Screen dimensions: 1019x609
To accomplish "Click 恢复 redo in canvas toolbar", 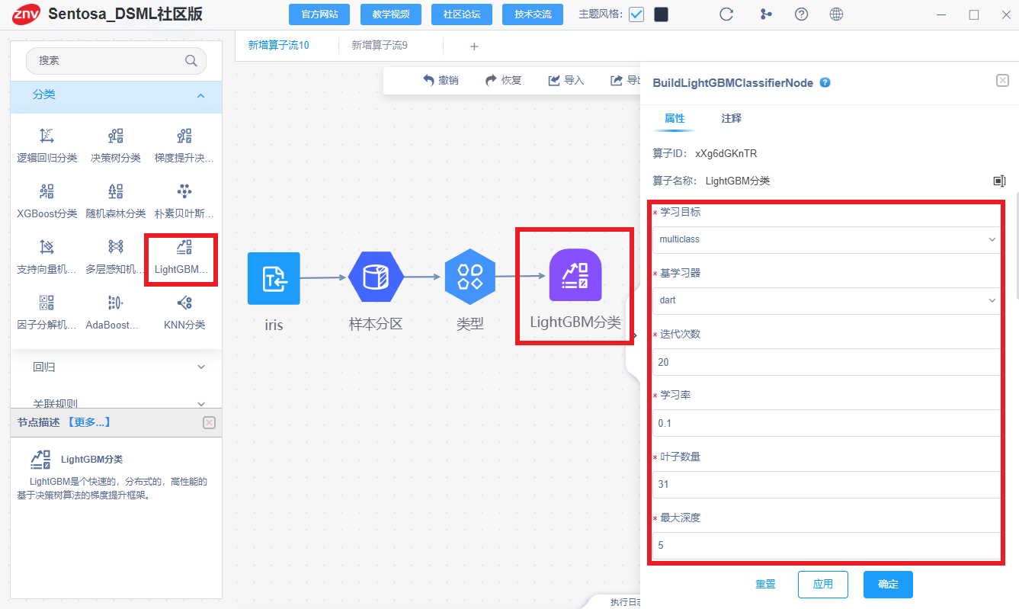I will (504, 80).
